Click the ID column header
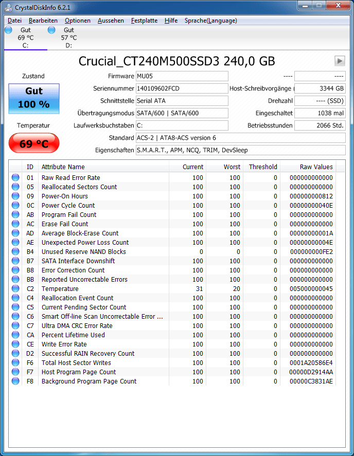The height and width of the screenshot is (456, 354). [30, 167]
